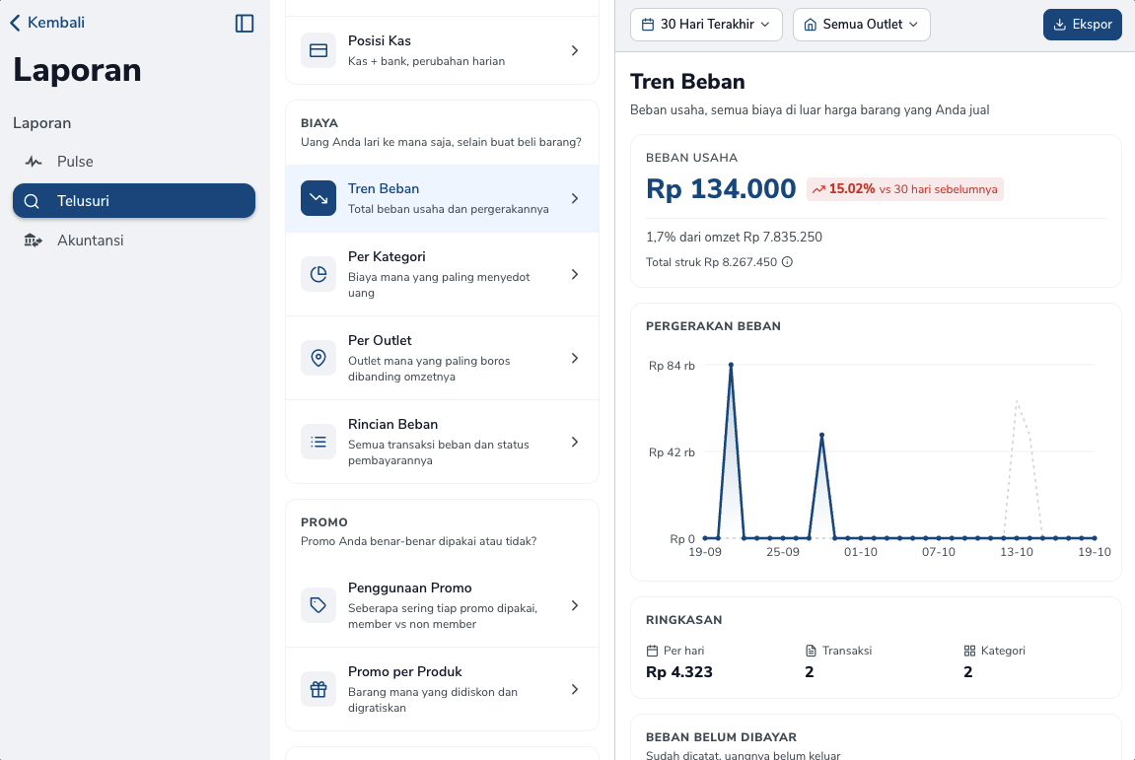Click the 01-10 date label on chart axis
The image size is (1135, 760).
(x=861, y=552)
